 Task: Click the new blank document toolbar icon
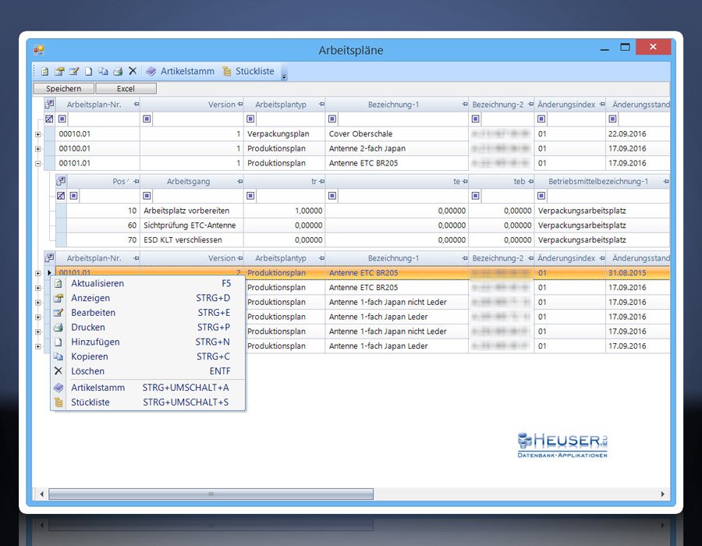[89, 71]
